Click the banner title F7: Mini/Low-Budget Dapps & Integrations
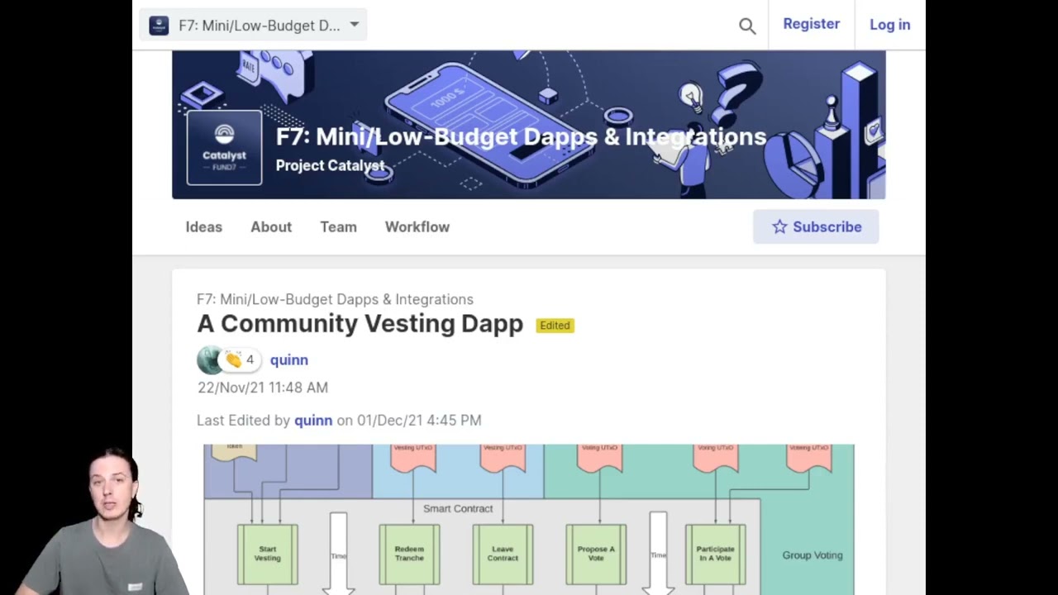 pyautogui.click(x=521, y=136)
